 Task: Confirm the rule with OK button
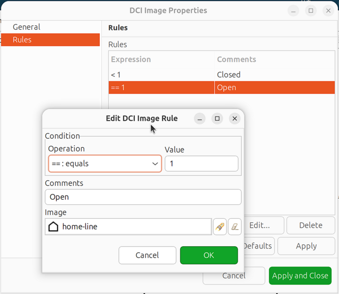pos(208,255)
